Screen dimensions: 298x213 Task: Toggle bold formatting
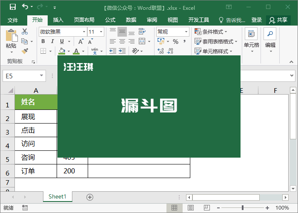point(43,41)
